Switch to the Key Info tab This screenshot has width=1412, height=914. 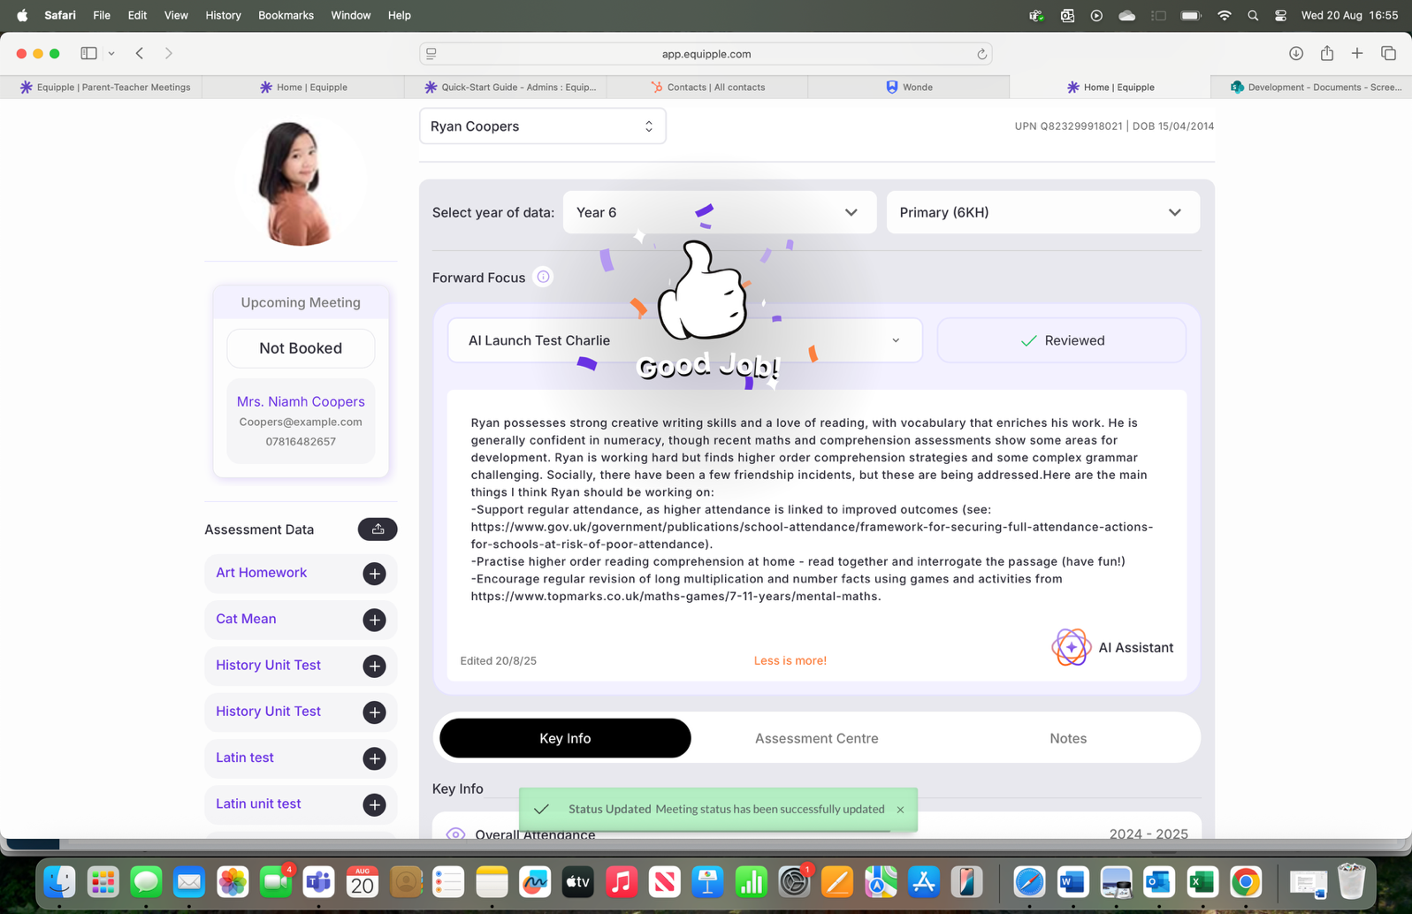pyautogui.click(x=565, y=738)
